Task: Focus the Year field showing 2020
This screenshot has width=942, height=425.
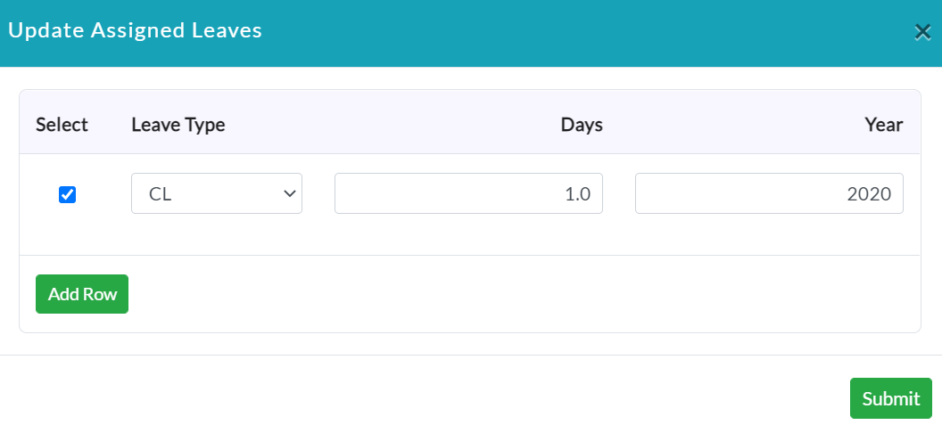Action: (x=769, y=193)
